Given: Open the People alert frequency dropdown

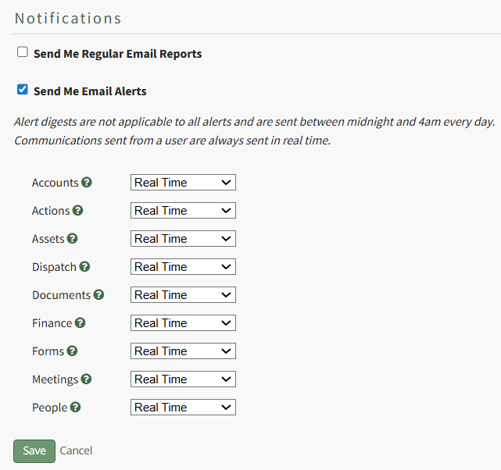Looking at the screenshot, I should [183, 408].
